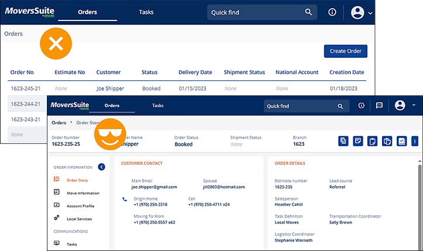423x251 pixels.
Task: Sort by the Status column header
Action: click(x=149, y=72)
